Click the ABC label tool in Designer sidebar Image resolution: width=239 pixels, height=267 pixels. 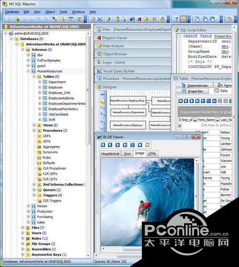[x=102, y=95]
